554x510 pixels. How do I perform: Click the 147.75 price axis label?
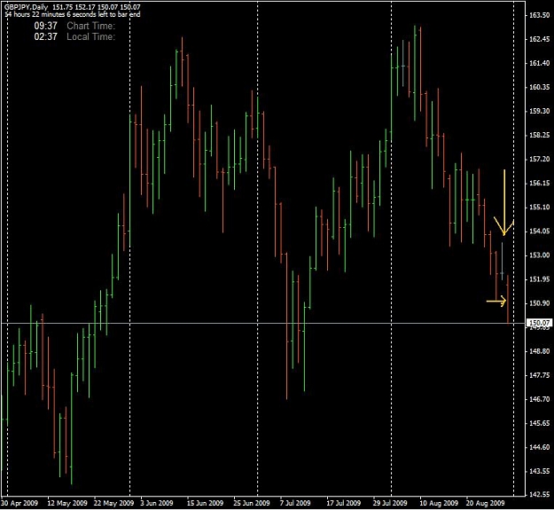coord(540,375)
